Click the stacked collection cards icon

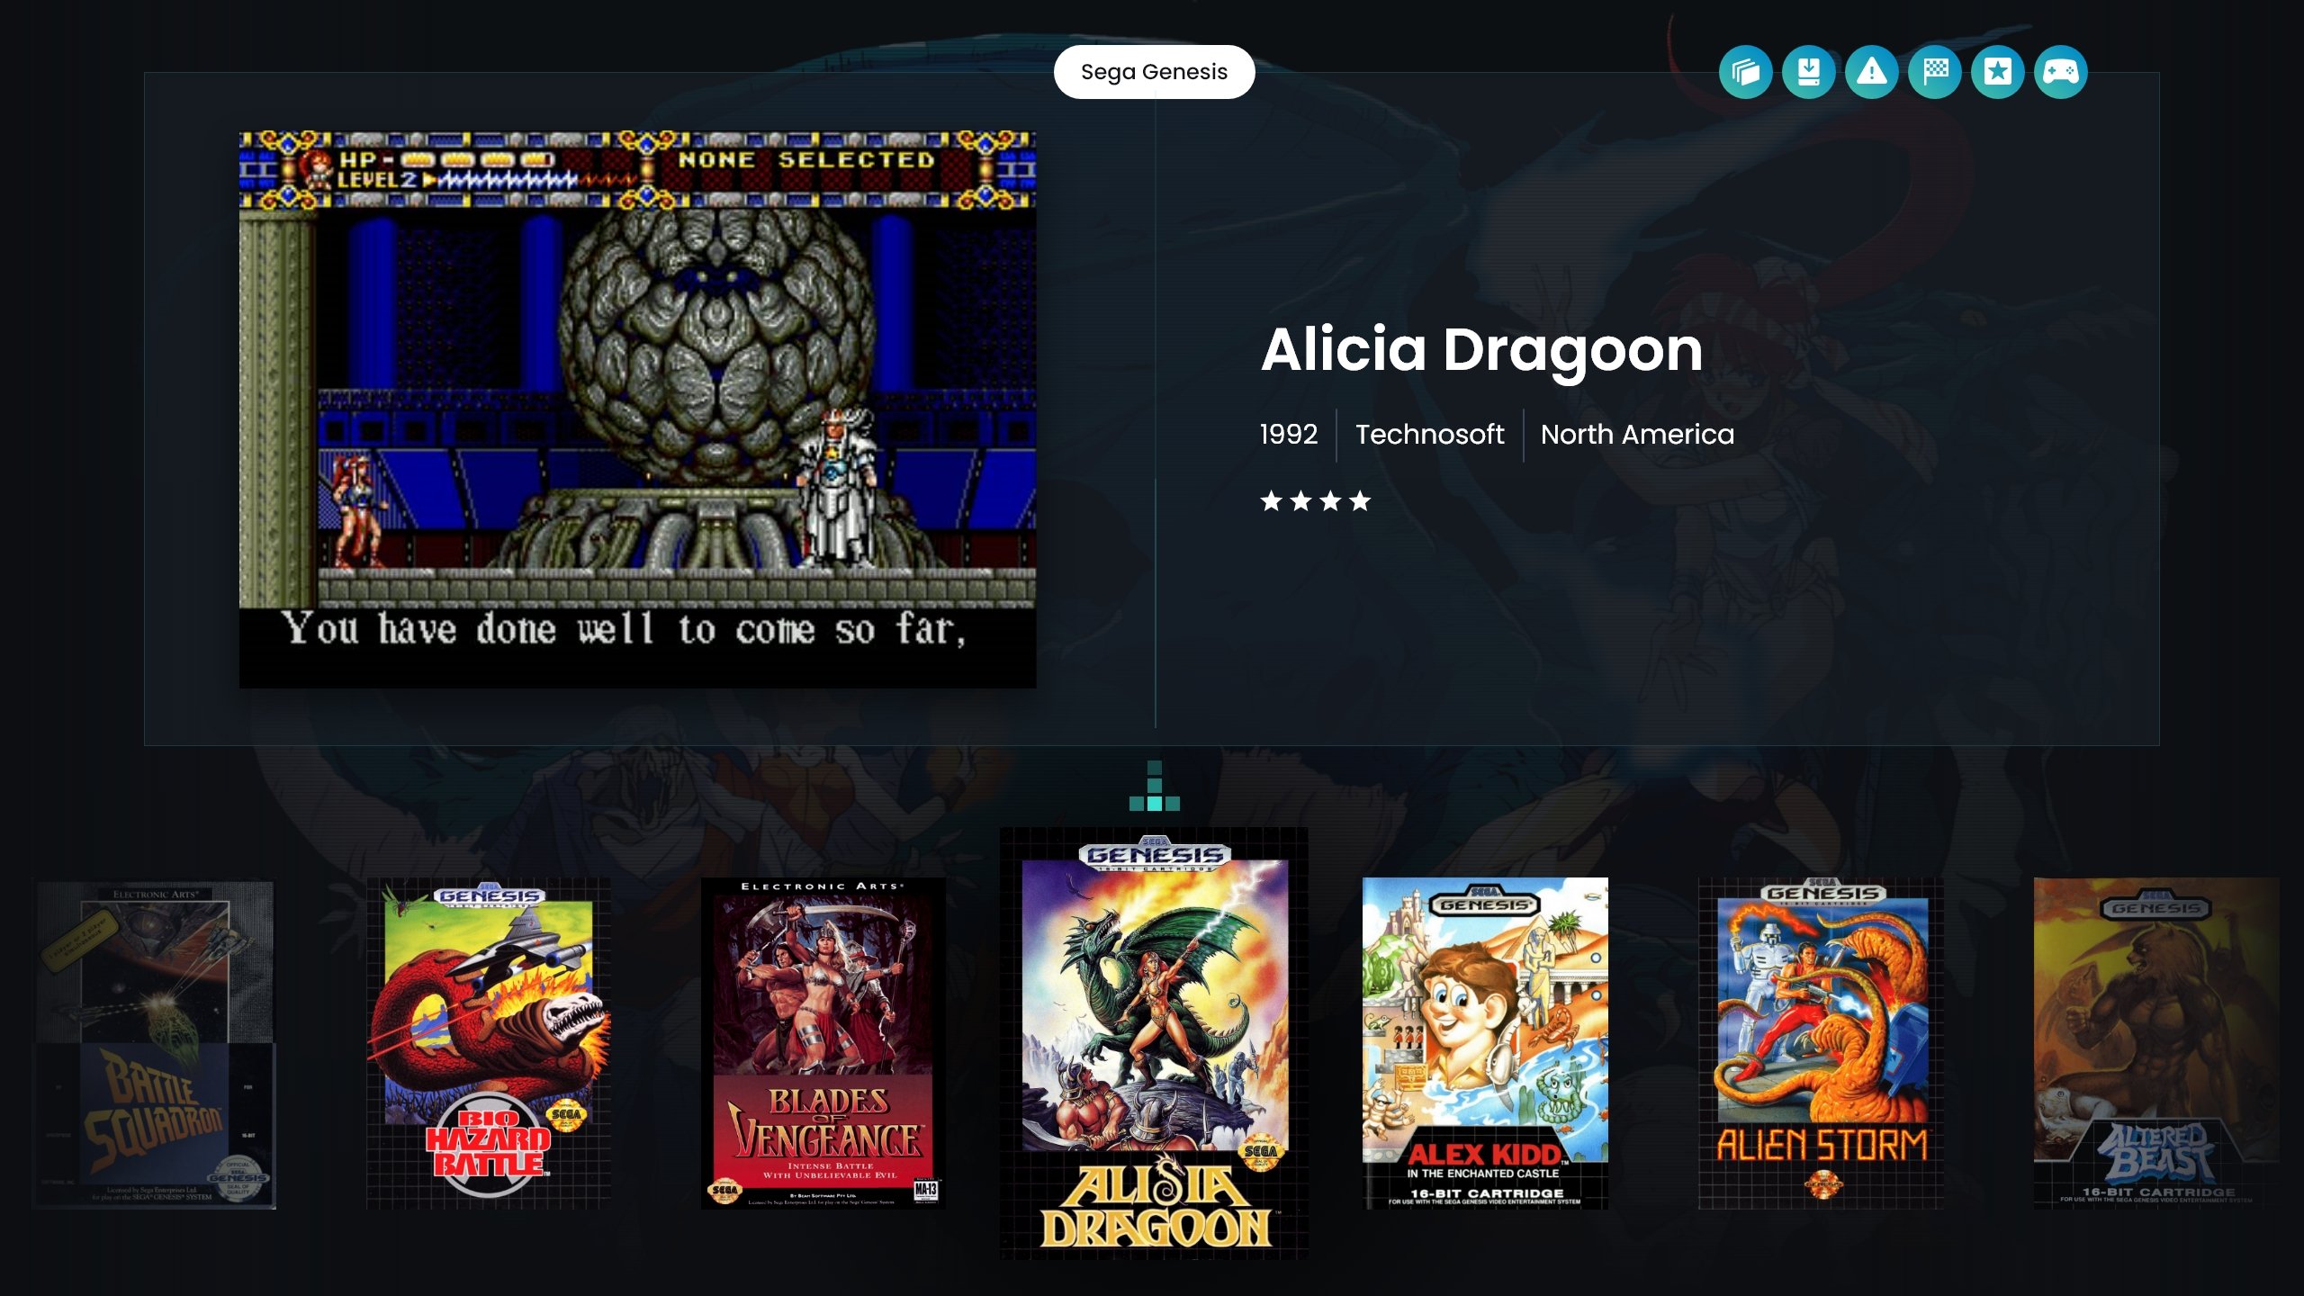1745,72
